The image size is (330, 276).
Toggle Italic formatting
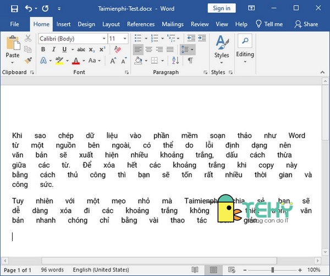point(54,50)
